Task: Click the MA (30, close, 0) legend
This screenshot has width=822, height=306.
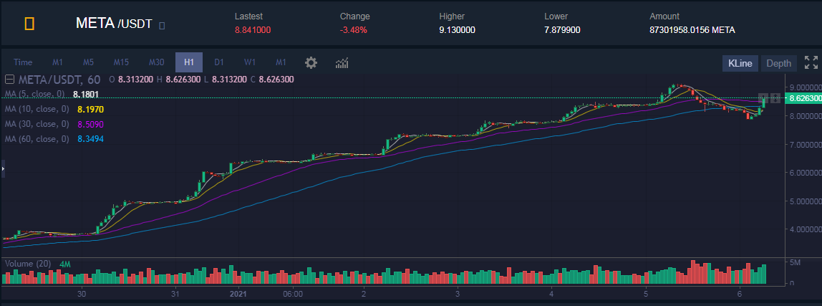Action: tap(37, 124)
